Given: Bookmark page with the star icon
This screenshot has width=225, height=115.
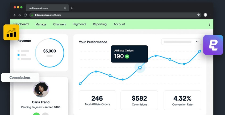Looking at the screenshot, I should 198,15.
